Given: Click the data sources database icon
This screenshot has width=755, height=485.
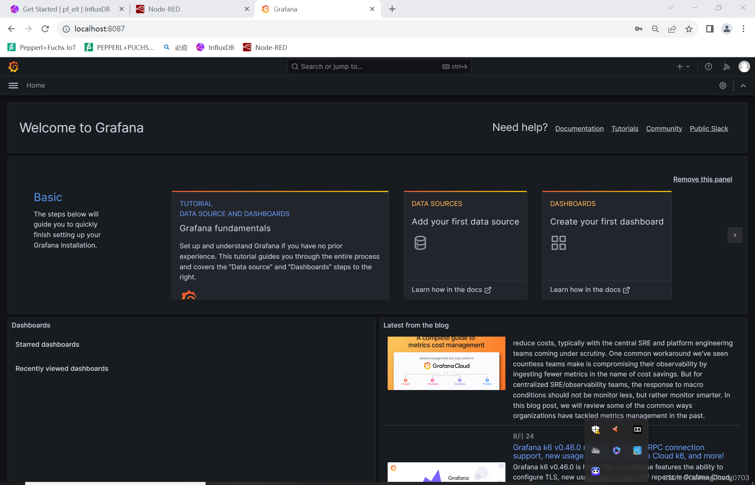Looking at the screenshot, I should (x=419, y=243).
